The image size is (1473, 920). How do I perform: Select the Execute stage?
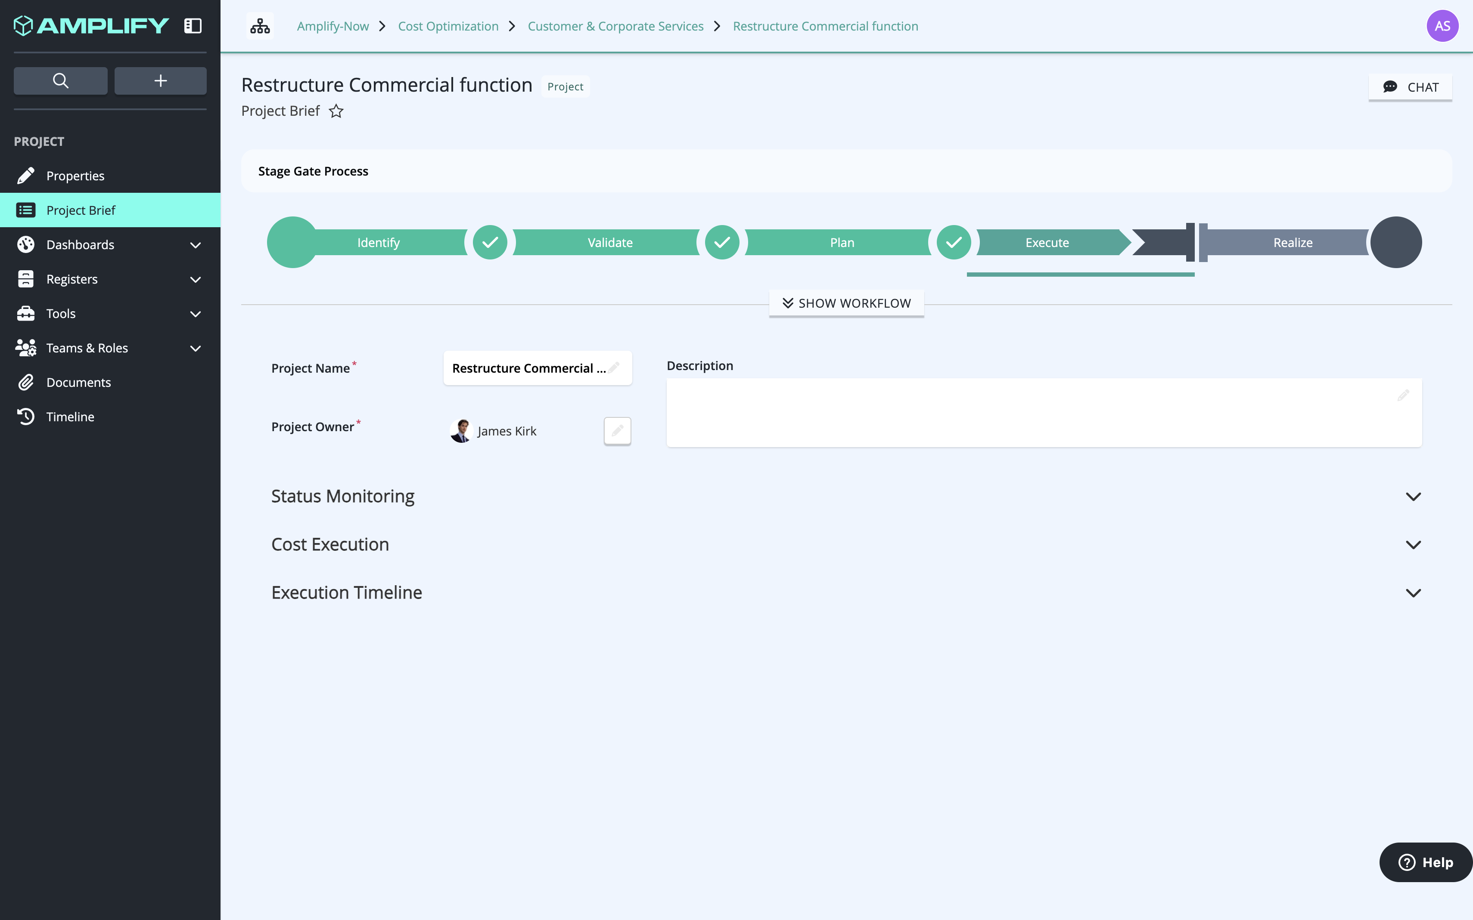[x=1047, y=242]
